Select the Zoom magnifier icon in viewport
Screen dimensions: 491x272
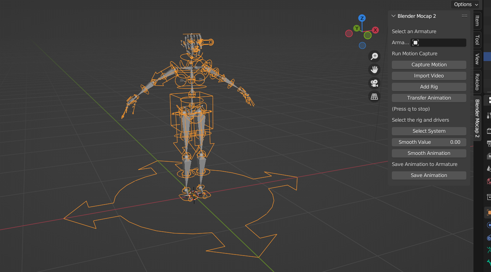coord(374,56)
